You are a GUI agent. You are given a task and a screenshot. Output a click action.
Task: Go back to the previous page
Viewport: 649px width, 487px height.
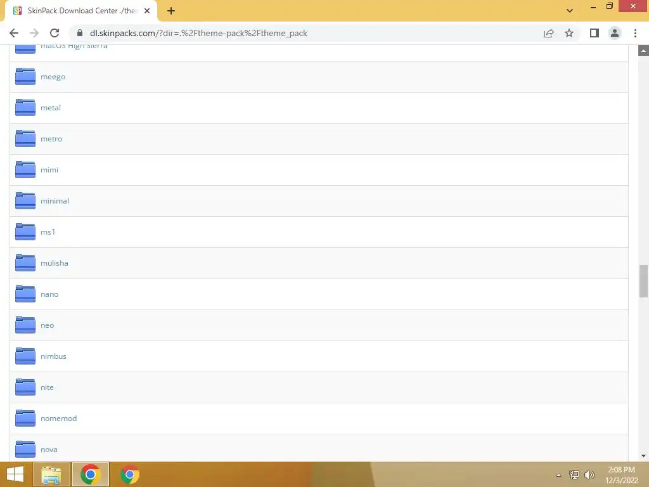[14, 33]
